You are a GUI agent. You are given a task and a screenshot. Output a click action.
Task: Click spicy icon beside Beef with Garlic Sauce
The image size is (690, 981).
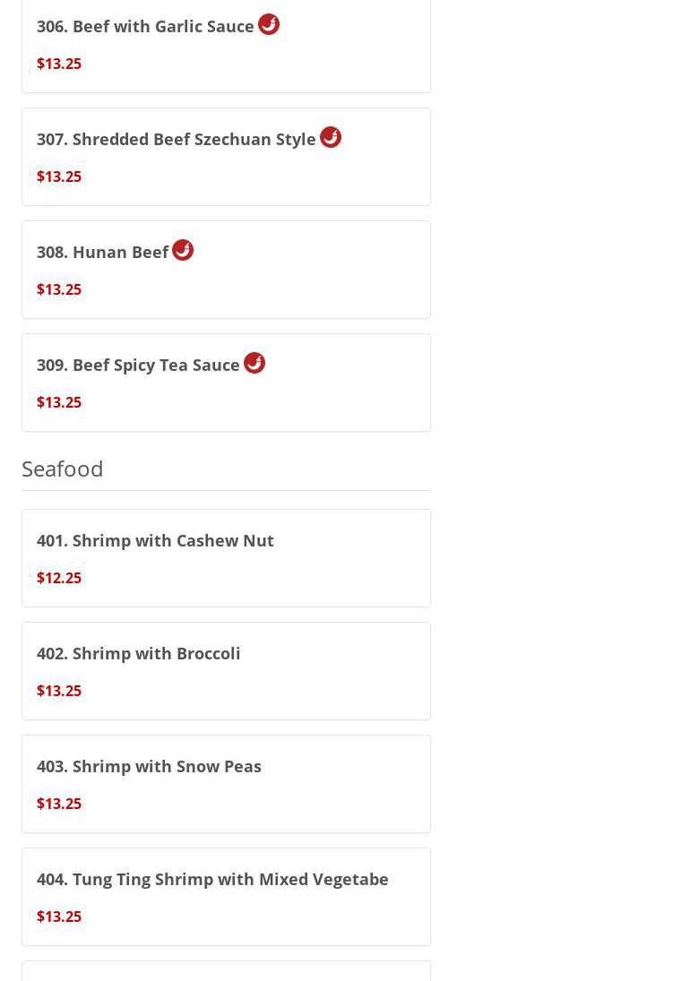pyautogui.click(x=269, y=24)
